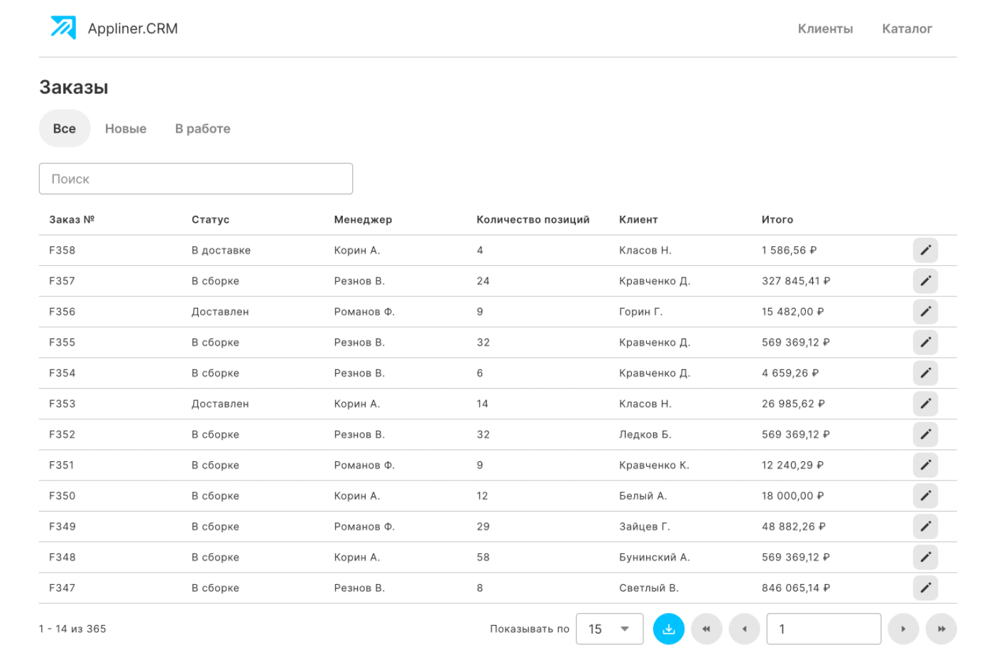Sort by the Менеджер column header
The height and width of the screenshot is (662, 994).
pyautogui.click(x=363, y=219)
